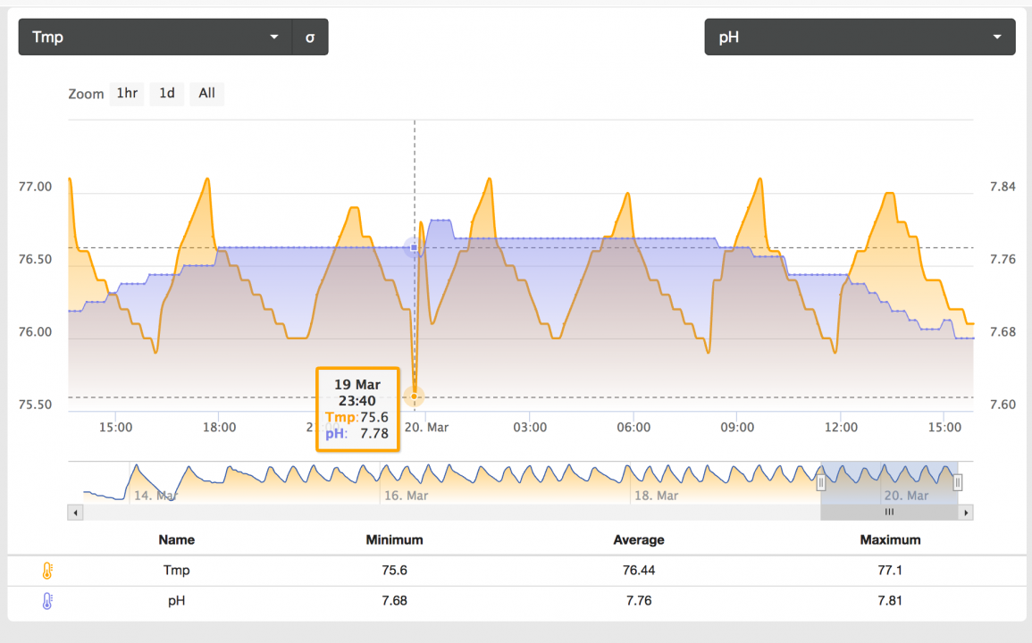Click the Name column header
Viewport: 1032px width, 643px height.
pyautogui.click(x=176, y=540)
